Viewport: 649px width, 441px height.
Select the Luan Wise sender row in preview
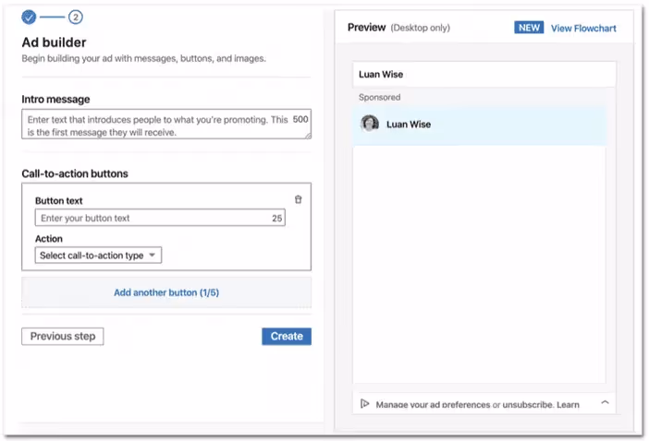tap(479, 125)
